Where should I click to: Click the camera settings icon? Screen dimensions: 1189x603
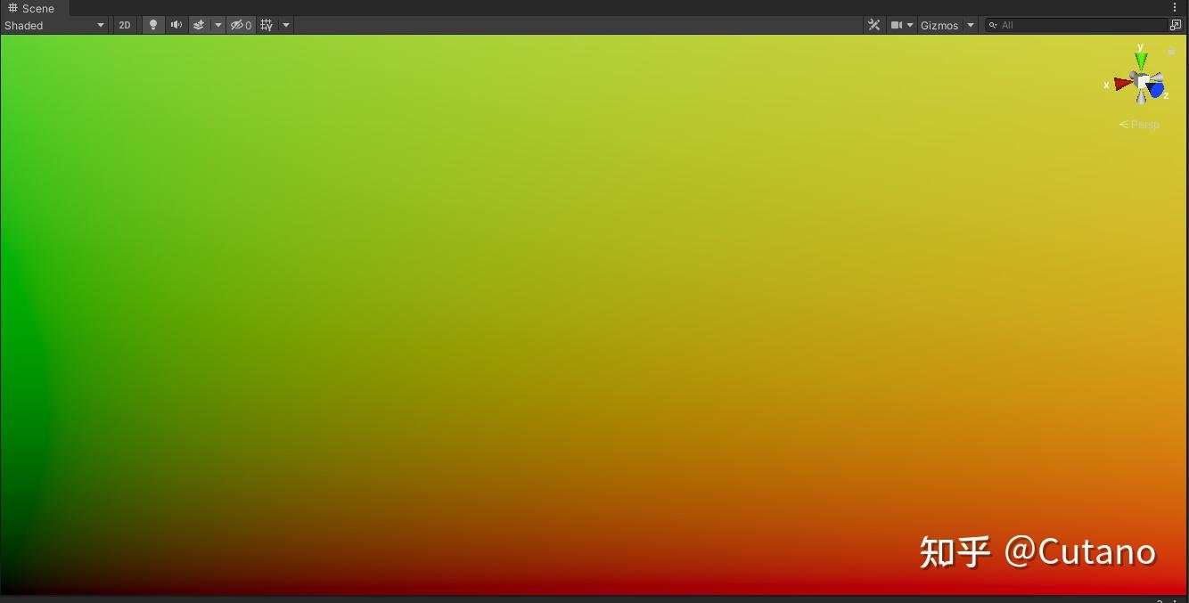coord(896,25)
